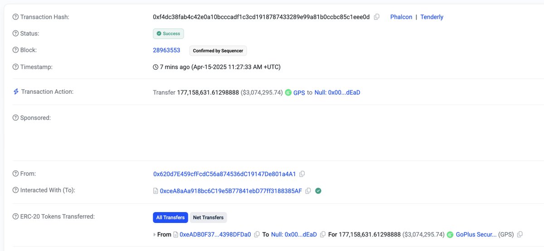Switch to the Net Transfers tab

(208, 217)
